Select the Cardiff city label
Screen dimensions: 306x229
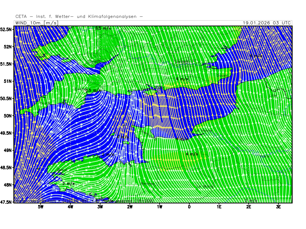click(x=94, y=61)
